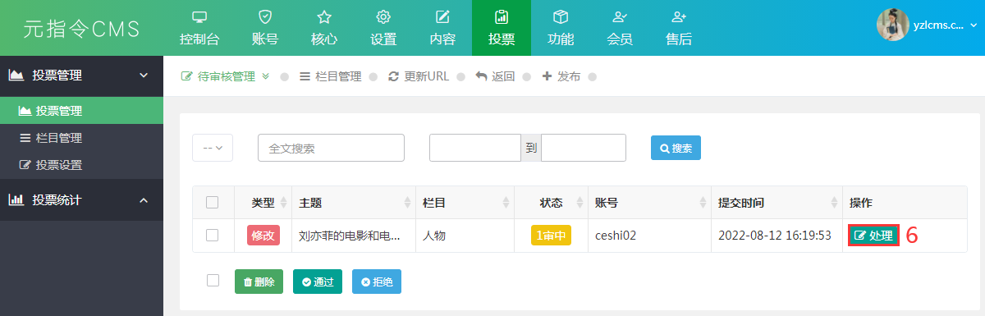The width and height of the screenshot is (985, 316).
Task: Click the 元指令CMS logo
Action: (81, 29)
